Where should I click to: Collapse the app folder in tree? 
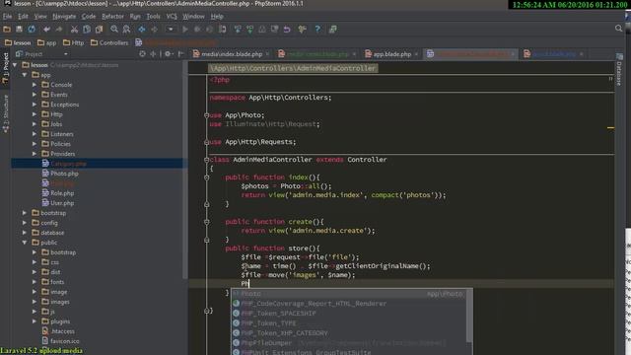click(25, 75)
